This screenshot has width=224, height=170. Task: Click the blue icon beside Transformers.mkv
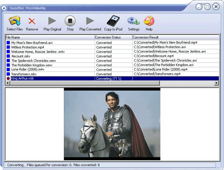pos(8,74)
